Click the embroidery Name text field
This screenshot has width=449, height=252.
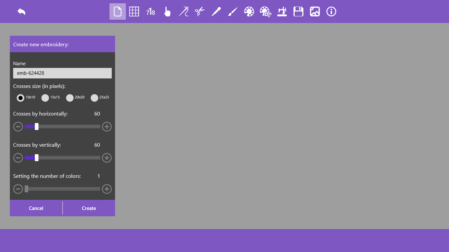click(62, 73)
